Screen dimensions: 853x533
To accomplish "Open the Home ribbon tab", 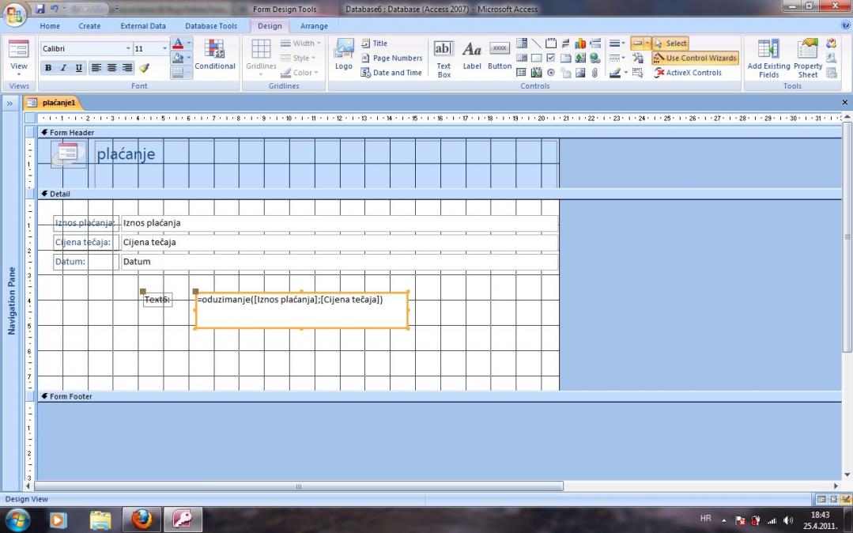I will click(x=50, y=25).
